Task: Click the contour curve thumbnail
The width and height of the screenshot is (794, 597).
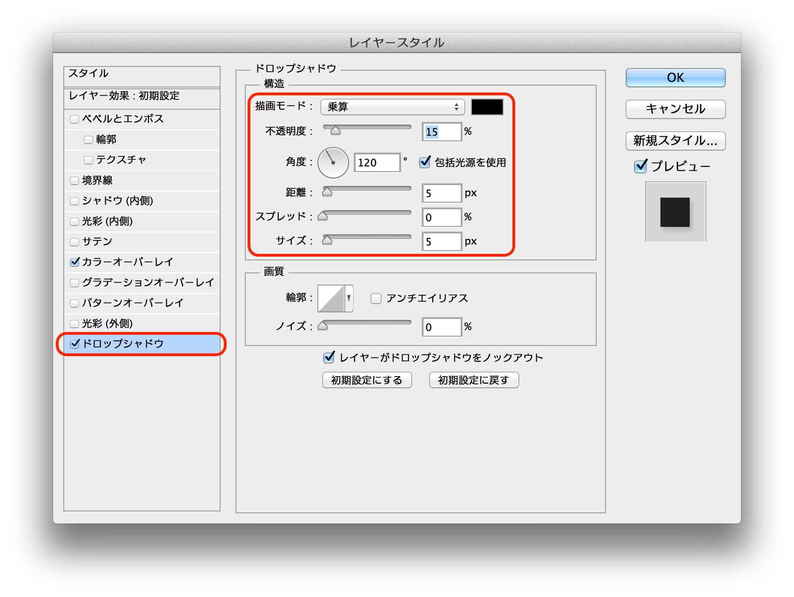Action: point(331,298)
